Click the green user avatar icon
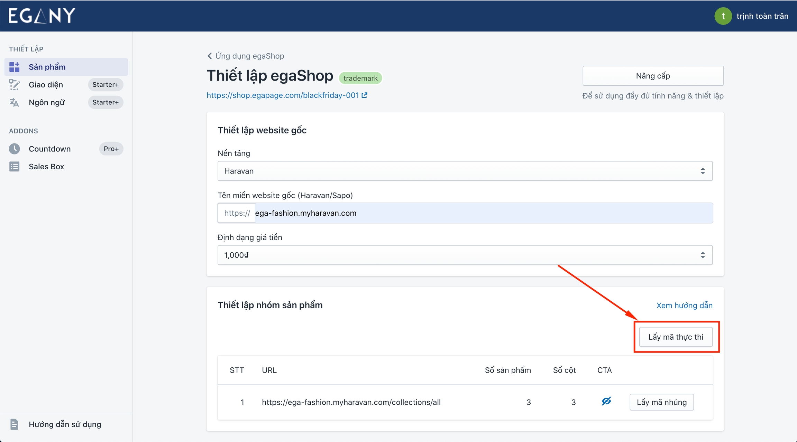Viewport: 797px width, 442px height. [723, 16]
